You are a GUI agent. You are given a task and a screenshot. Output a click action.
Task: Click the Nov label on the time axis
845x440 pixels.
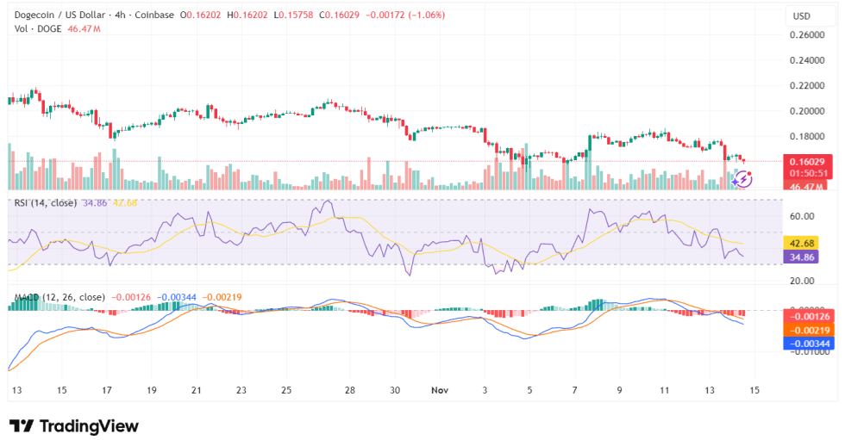pyautogui.click(x=440, y=390)
